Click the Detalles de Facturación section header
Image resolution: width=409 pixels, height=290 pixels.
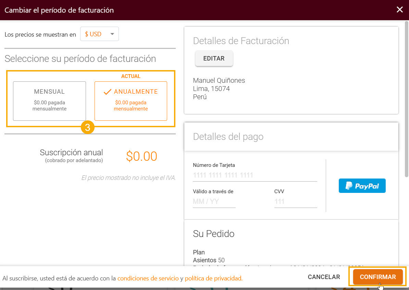[x=241, y=41]
